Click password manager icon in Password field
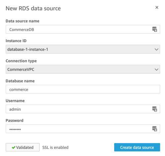Image resolution: width=165 pixels, height=156 pixels. click(x=154, y=129)
